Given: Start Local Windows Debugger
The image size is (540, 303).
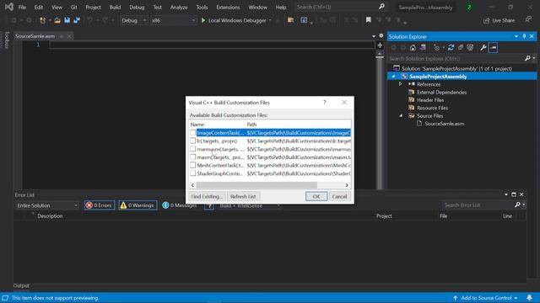Looking at the screenshot, I should click(x=234, y=20).
